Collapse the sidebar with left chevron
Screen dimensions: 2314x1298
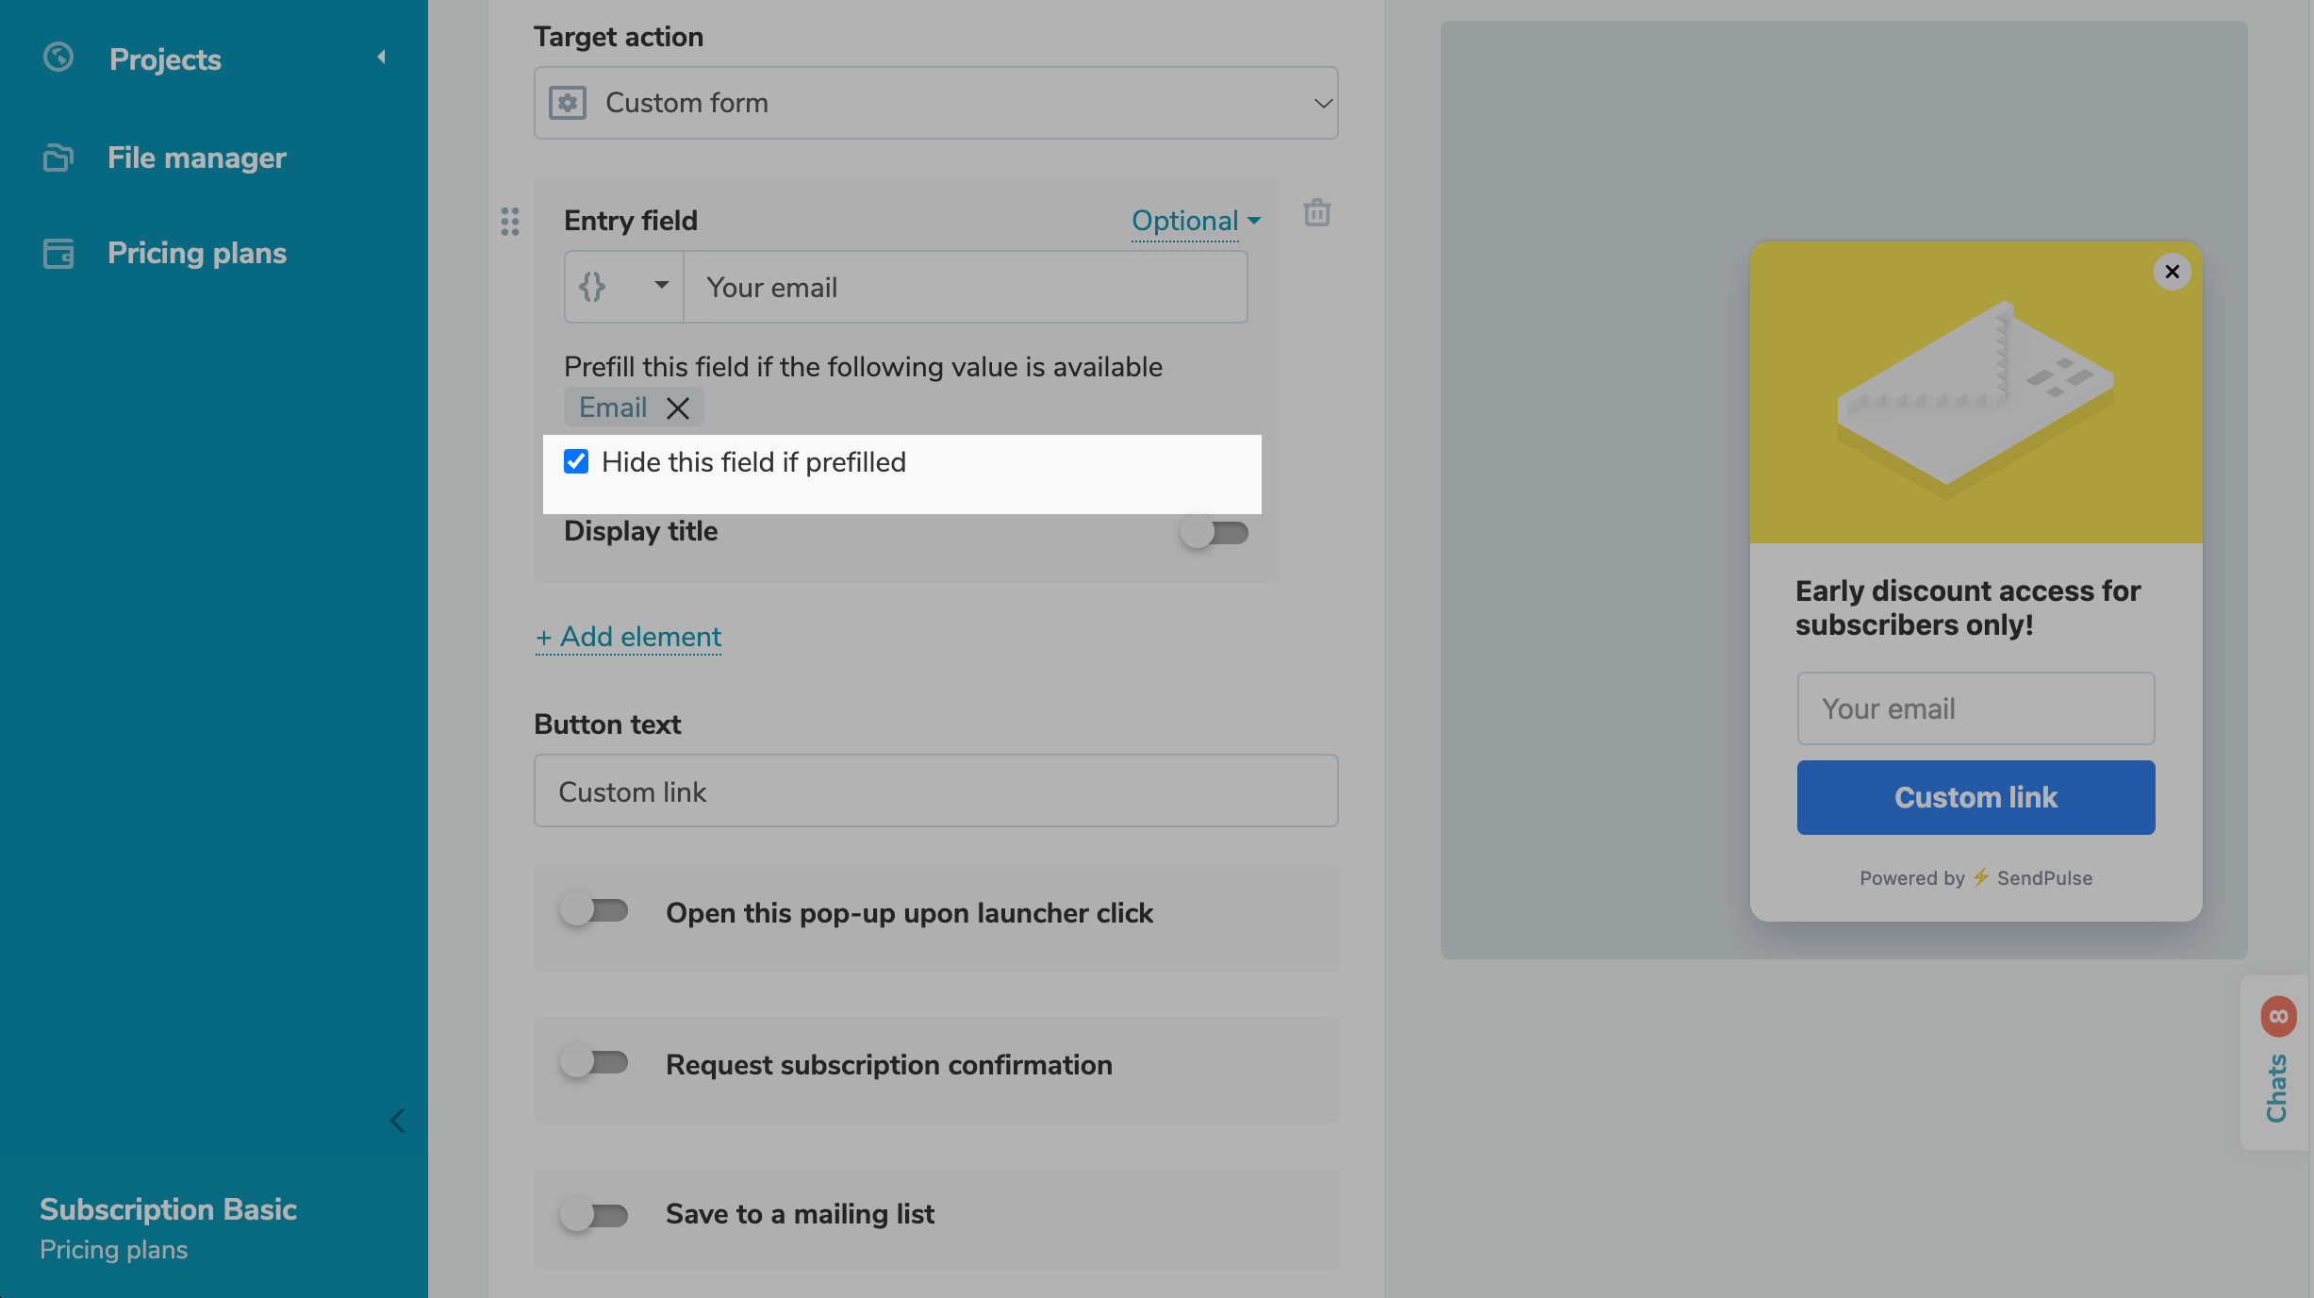tap(398, 1121)
